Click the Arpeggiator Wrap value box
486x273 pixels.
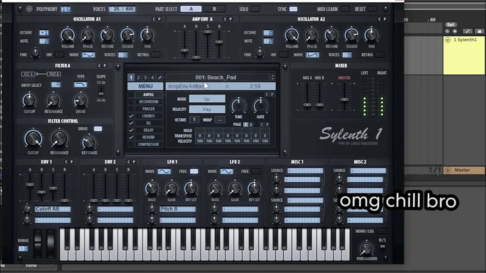219,120
